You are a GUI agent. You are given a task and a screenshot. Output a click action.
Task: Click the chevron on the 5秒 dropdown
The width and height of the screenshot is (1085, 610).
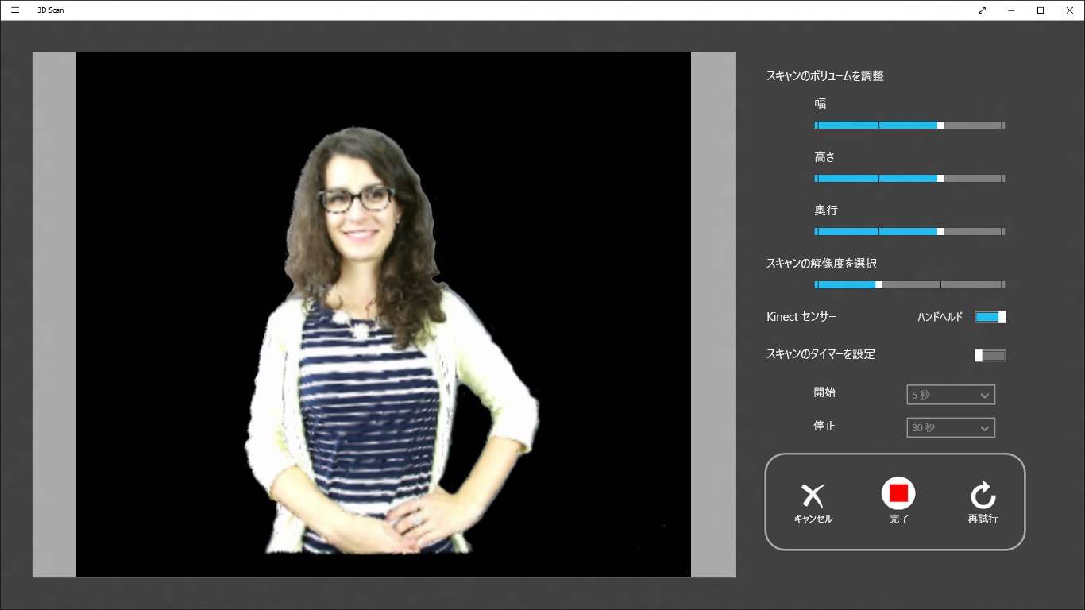pyautogui.click(x=985, y=394)
